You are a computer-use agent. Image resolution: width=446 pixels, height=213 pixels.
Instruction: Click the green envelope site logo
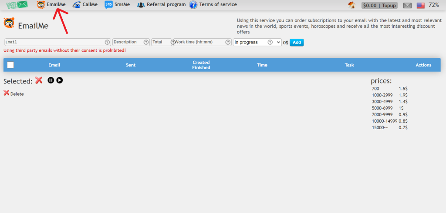17,4
